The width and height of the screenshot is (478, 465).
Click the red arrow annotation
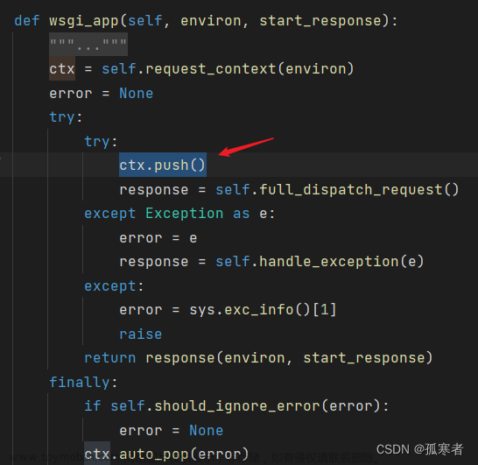(x=246, y=147)
